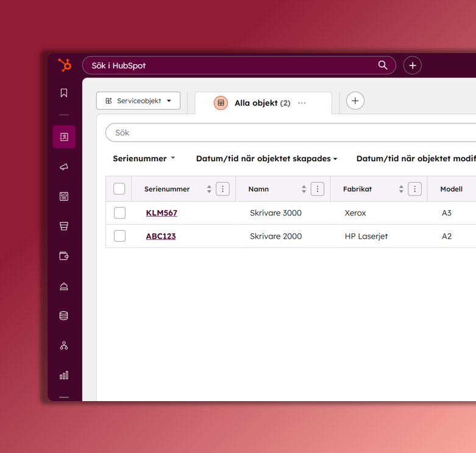Open Serienummer column options menu
476x453 pixels.
click(x=222, y=189)
